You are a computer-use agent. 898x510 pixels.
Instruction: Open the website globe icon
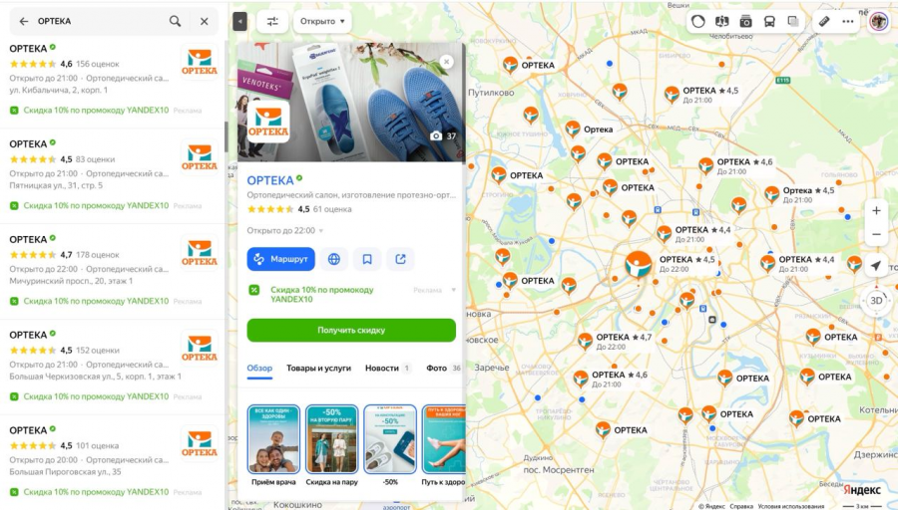[x=334, y=259]
